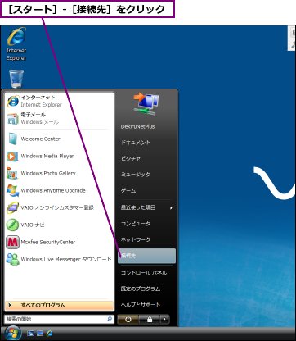The height and width of the screenshot is (341, 296).
Task: Launch Windows Media Player
Action: point(59,157)
